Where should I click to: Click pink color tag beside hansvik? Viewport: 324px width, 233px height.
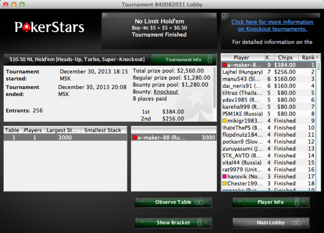(224, 176)
